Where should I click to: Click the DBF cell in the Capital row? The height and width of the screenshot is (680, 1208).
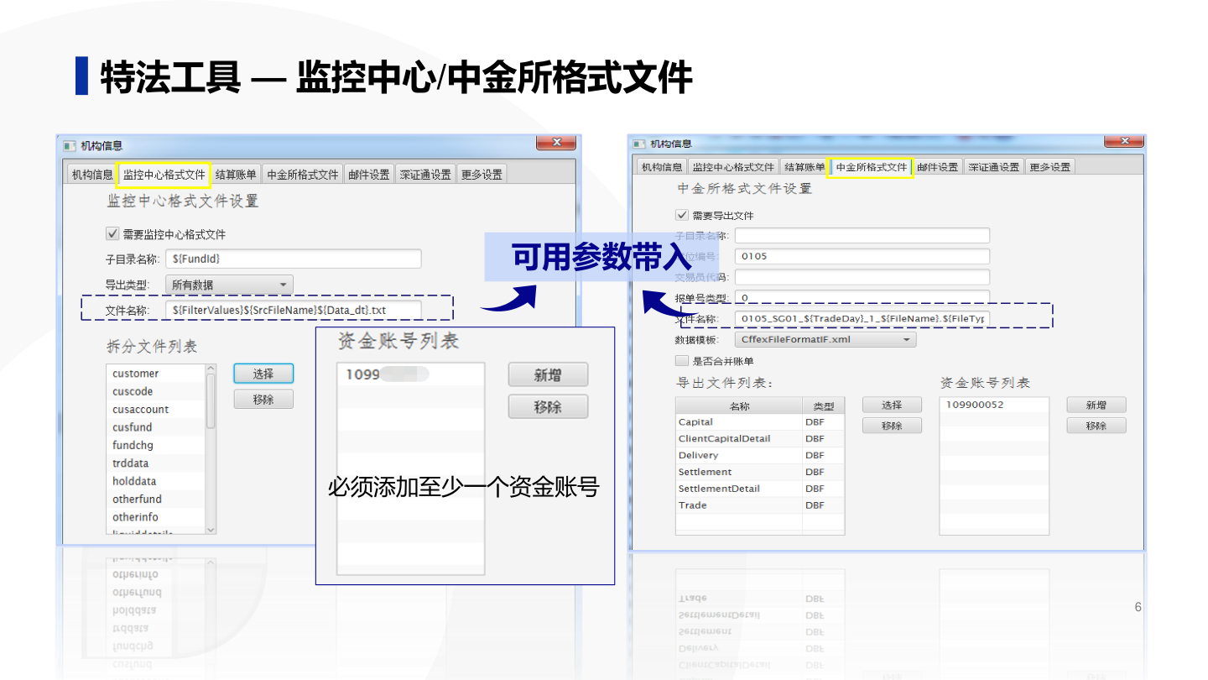(x=823, y=422)
